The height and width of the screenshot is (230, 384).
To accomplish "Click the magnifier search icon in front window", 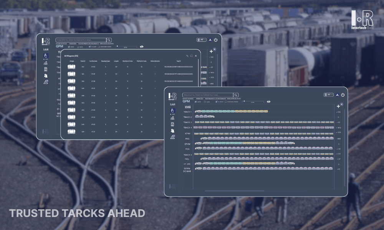I will pyautogui.click(x=236, y=95).
